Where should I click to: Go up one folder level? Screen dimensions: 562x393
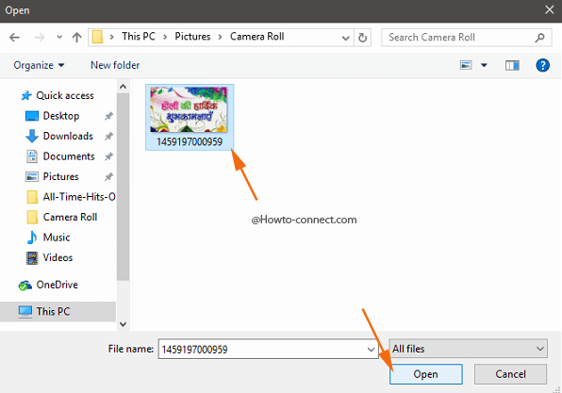76,38
